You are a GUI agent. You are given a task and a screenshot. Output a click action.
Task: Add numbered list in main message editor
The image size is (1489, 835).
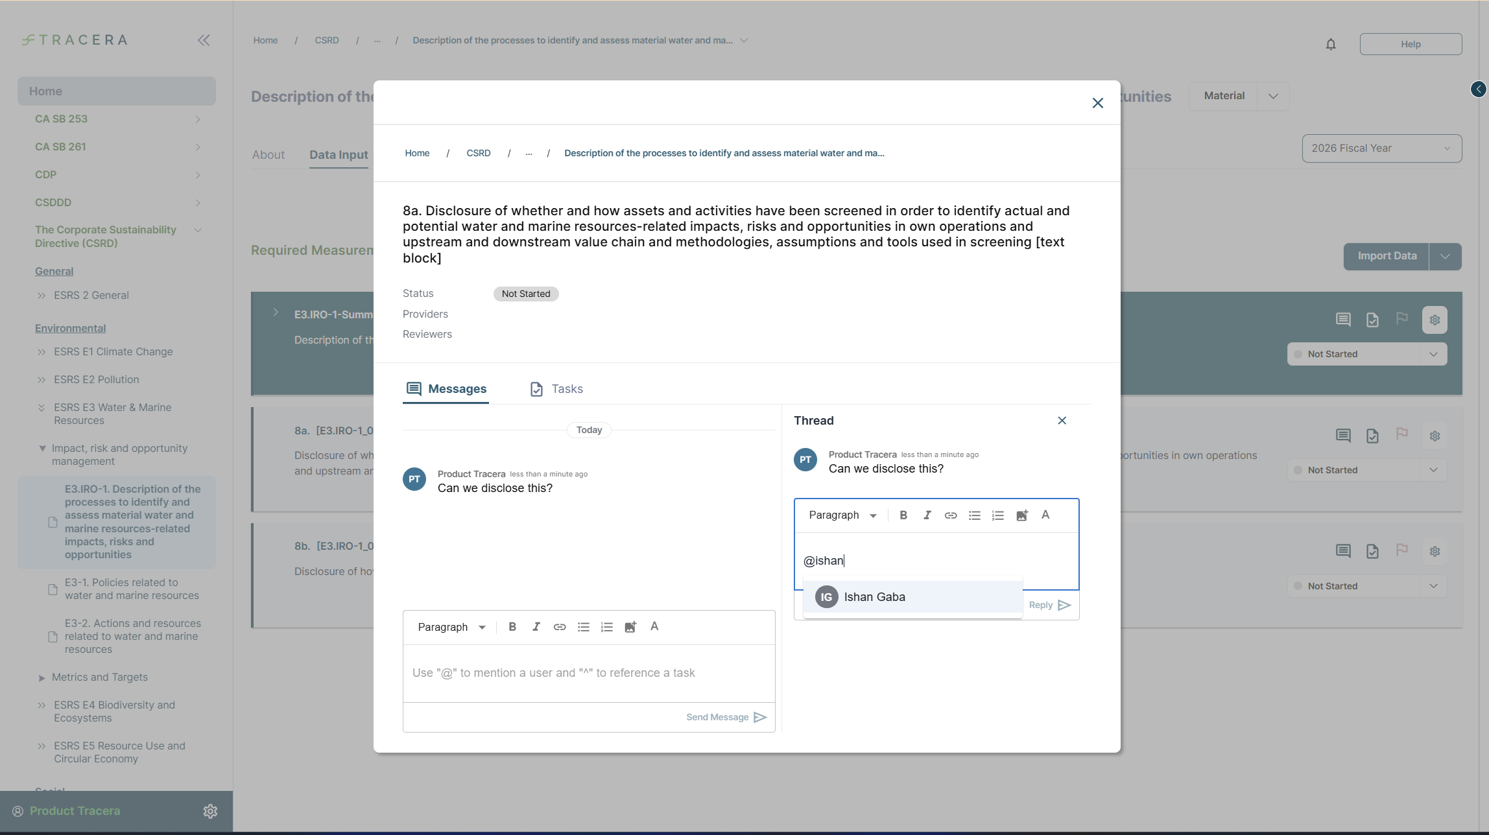coord(606,627)
